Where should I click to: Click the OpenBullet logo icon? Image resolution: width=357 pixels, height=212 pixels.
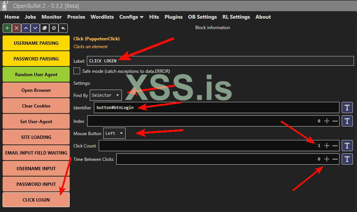5,6
